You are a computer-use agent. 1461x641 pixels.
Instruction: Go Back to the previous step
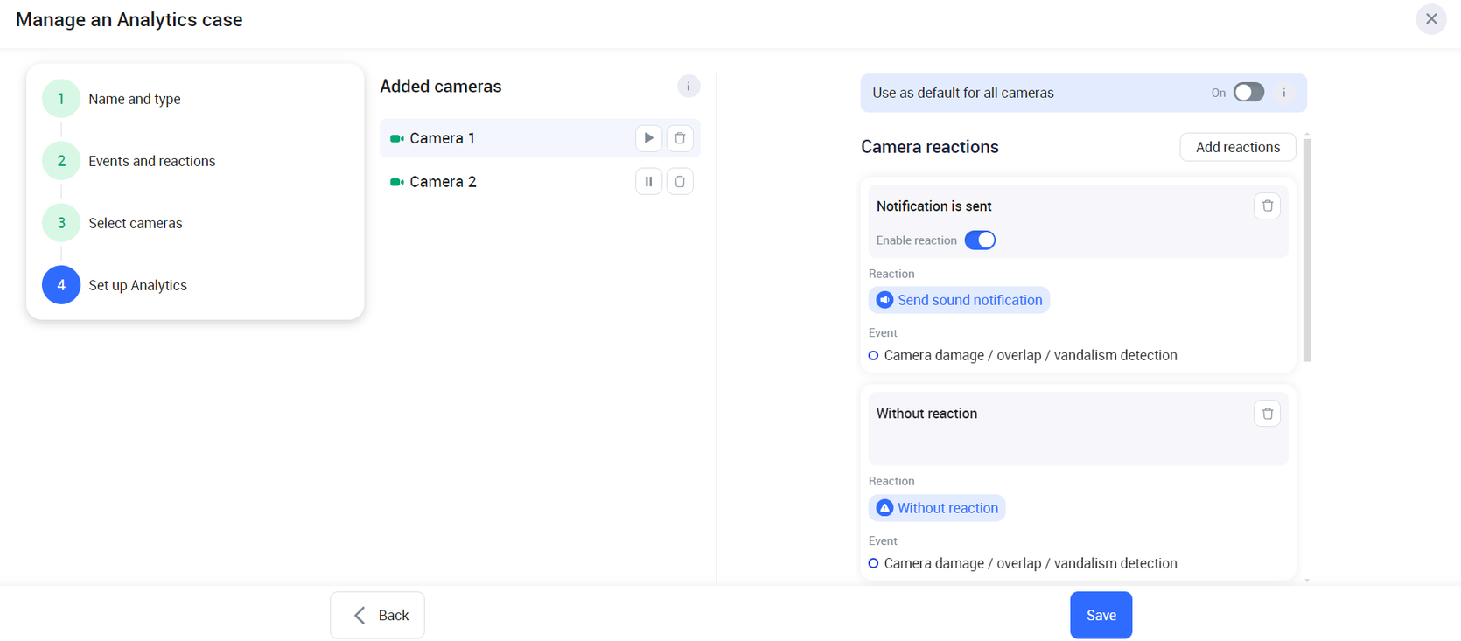377,616
